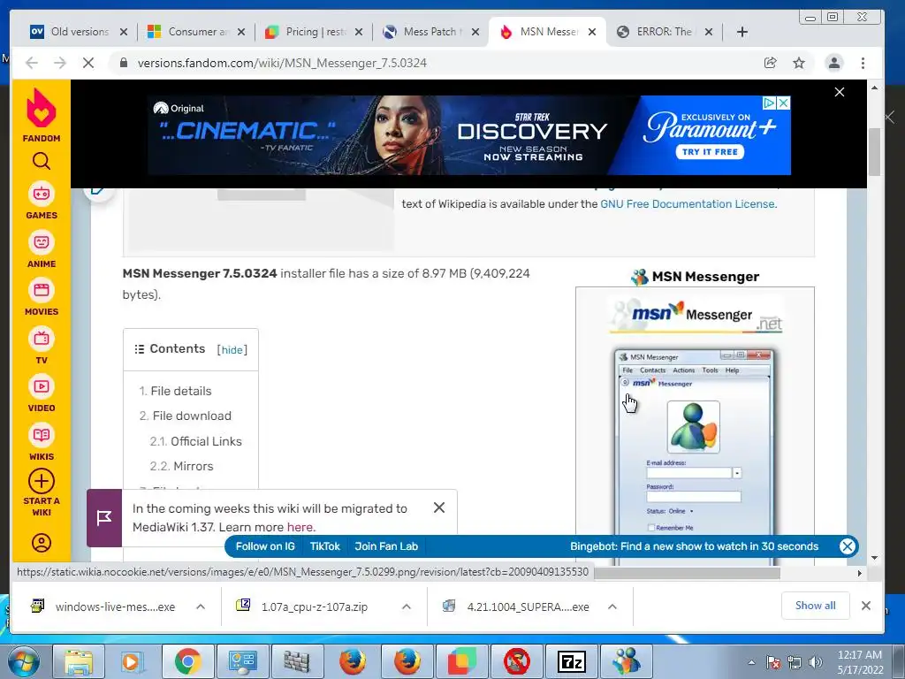Hide the Contents table

(x=232, y=350)
